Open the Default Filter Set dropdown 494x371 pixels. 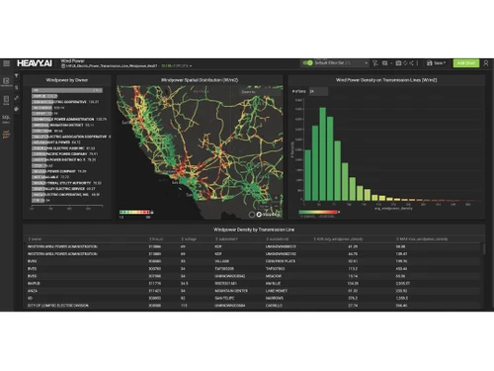pyautogui.click(x=341, y=63)
